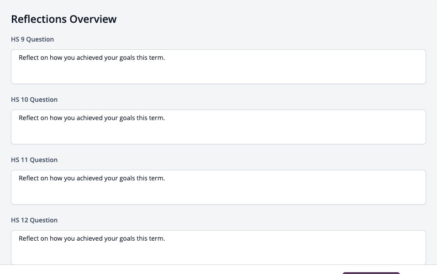Select the HS 12 Question text area

[x=218, y=247]
